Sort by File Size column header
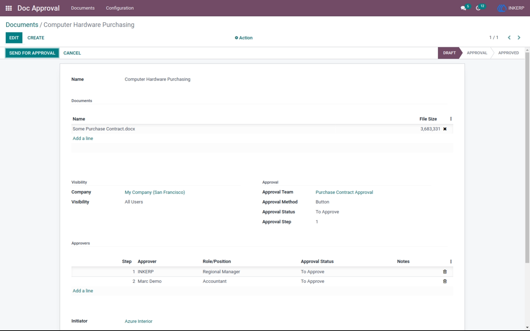The width and height of the screenshot is (530, 331). 428,119
